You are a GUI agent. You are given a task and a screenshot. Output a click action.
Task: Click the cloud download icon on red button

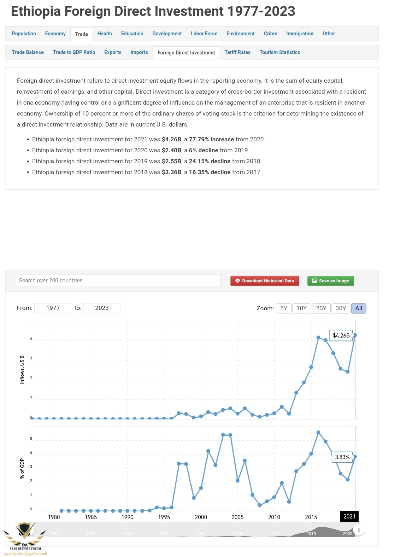pyautogui.click(x=237, y=281)
